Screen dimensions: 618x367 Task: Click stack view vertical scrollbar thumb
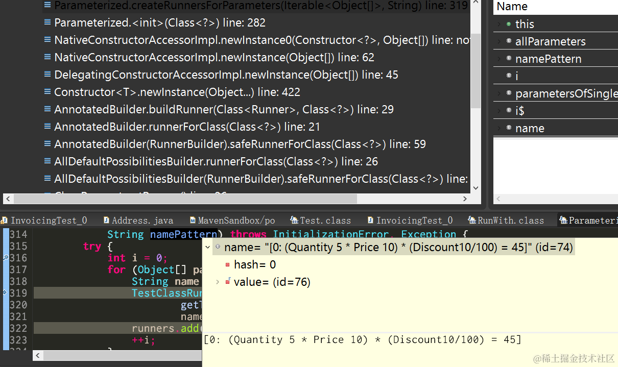tap(476, 71)
